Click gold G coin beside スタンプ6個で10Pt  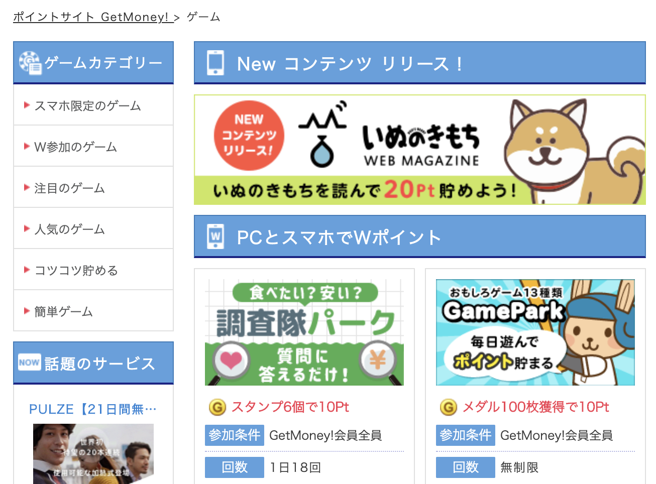[x=217, y=407]
